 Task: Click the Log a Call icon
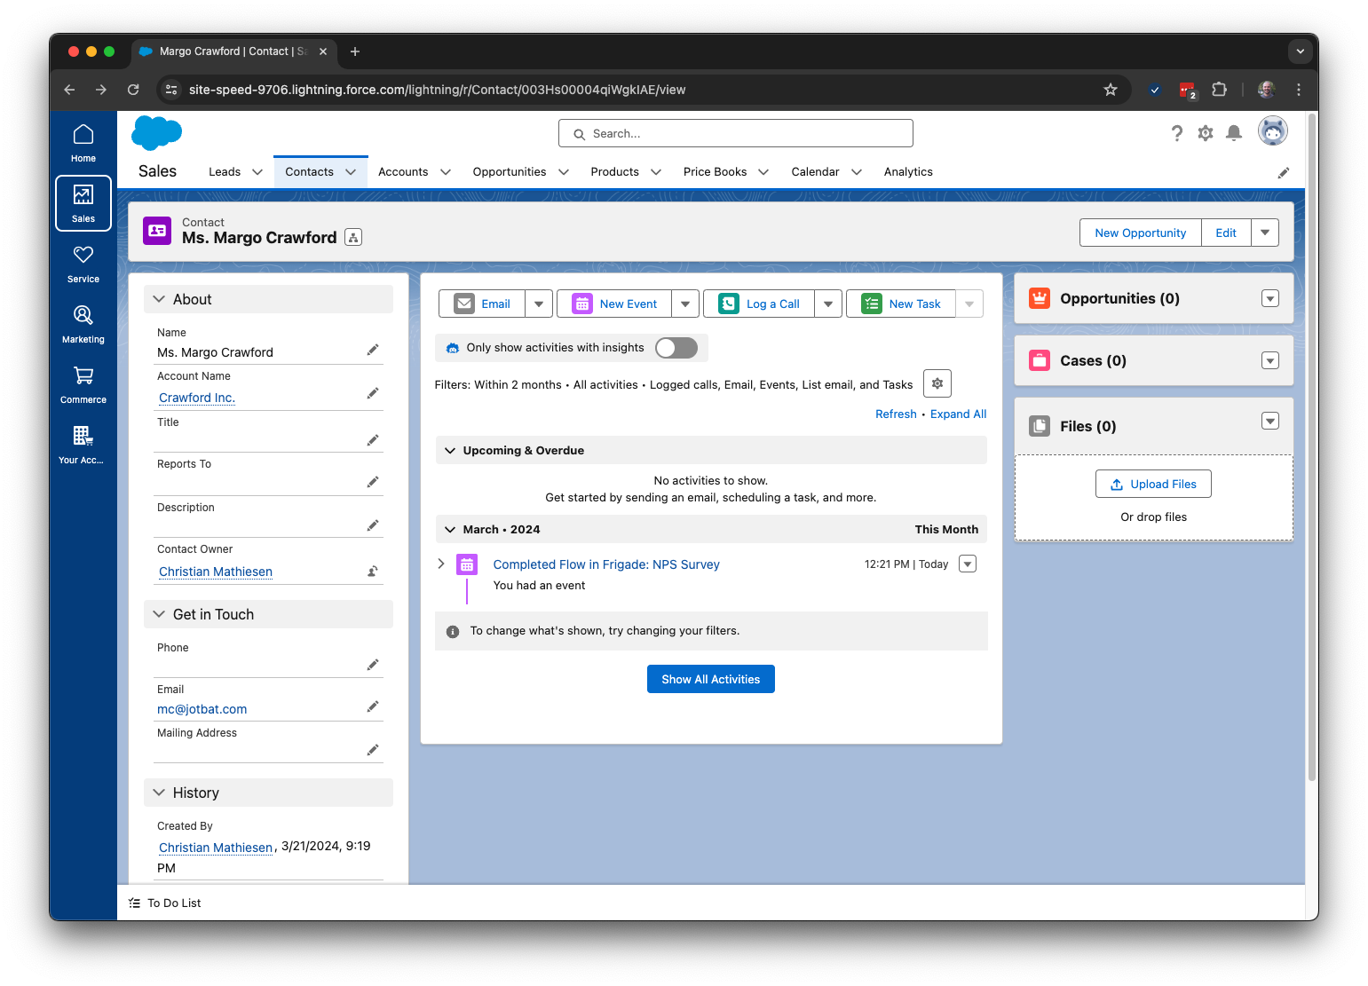coord(728,303)
